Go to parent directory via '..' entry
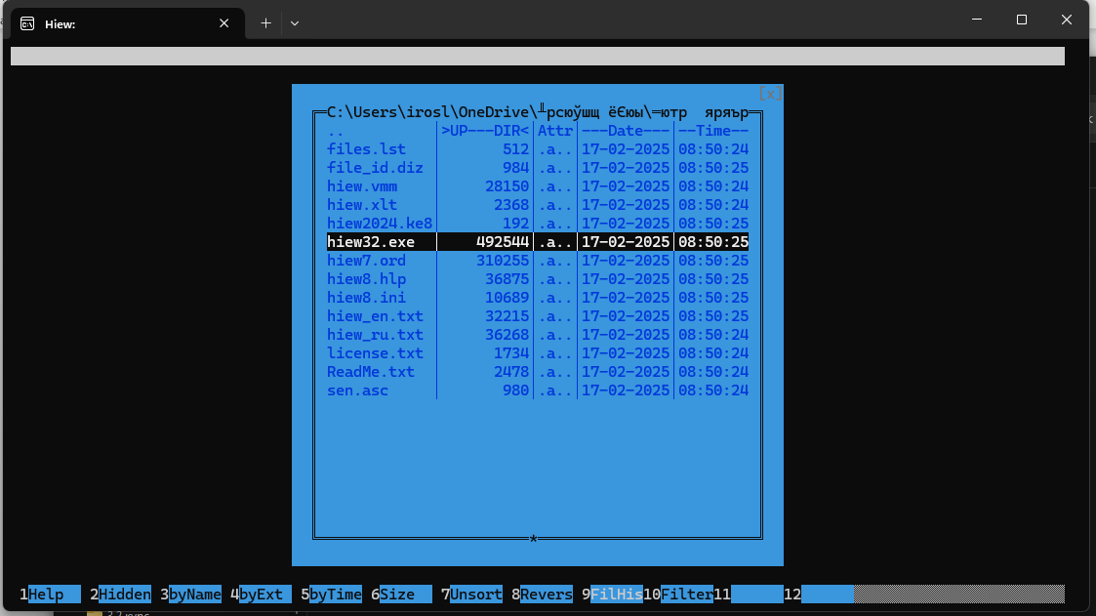Screen dimensions: 1096x616 (x=336, y=131)
